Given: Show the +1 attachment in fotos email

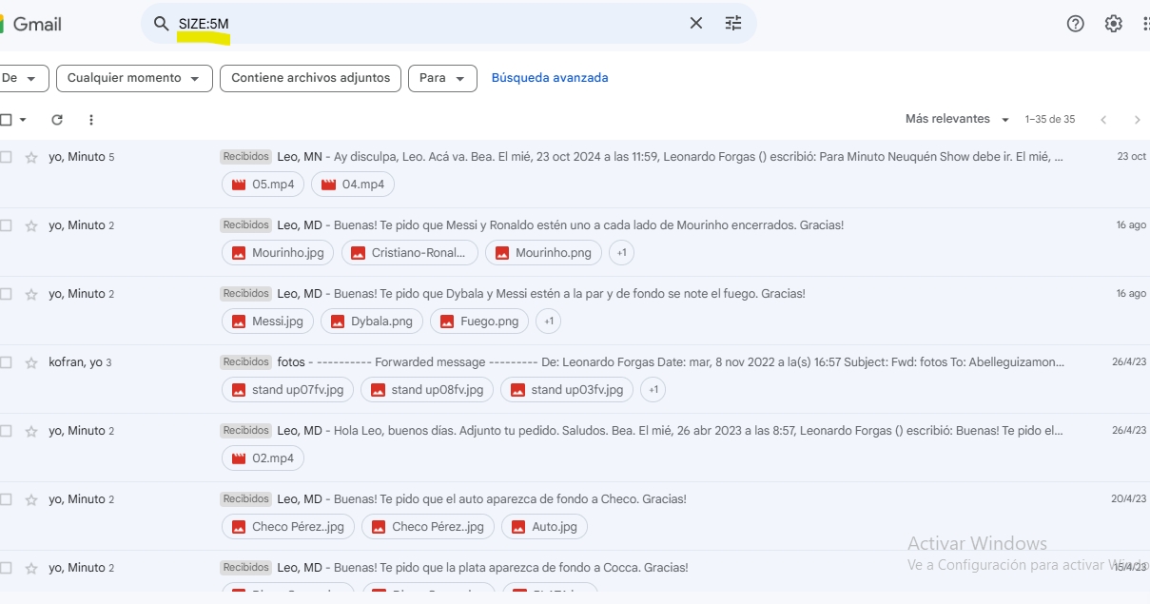Looking at the screenshot, I should 653,390.
